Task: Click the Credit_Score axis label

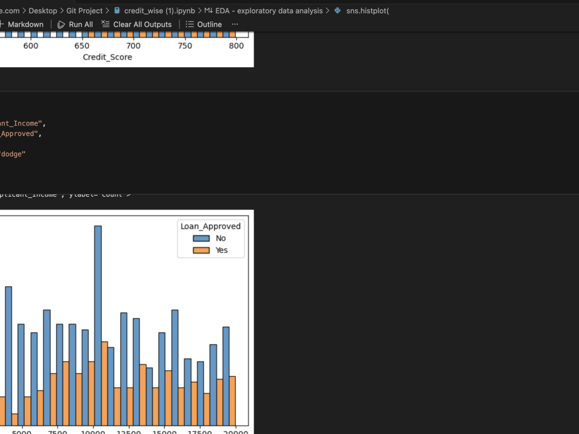Action: click(108, 57)
